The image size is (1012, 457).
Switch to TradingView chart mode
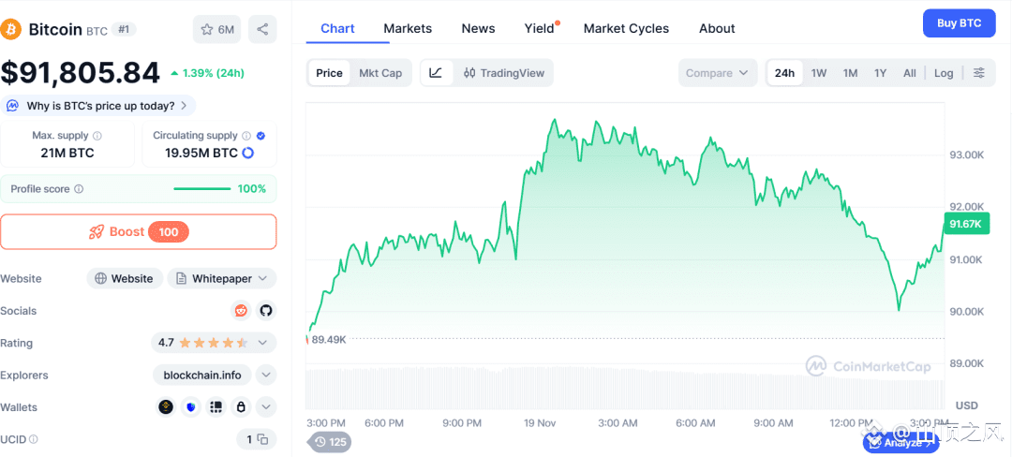pyautogui.click(x=504, y=73)
